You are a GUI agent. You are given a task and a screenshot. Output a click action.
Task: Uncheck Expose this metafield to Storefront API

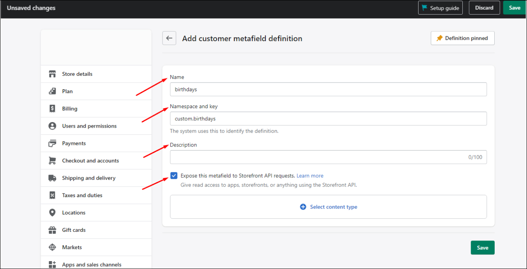coord(174,176)
